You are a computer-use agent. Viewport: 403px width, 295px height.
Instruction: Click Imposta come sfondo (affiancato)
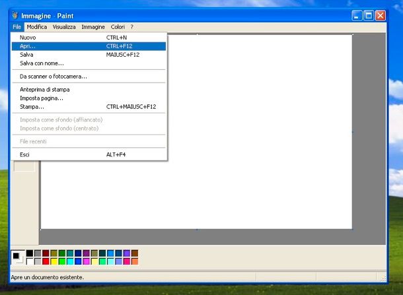[89, 120]
